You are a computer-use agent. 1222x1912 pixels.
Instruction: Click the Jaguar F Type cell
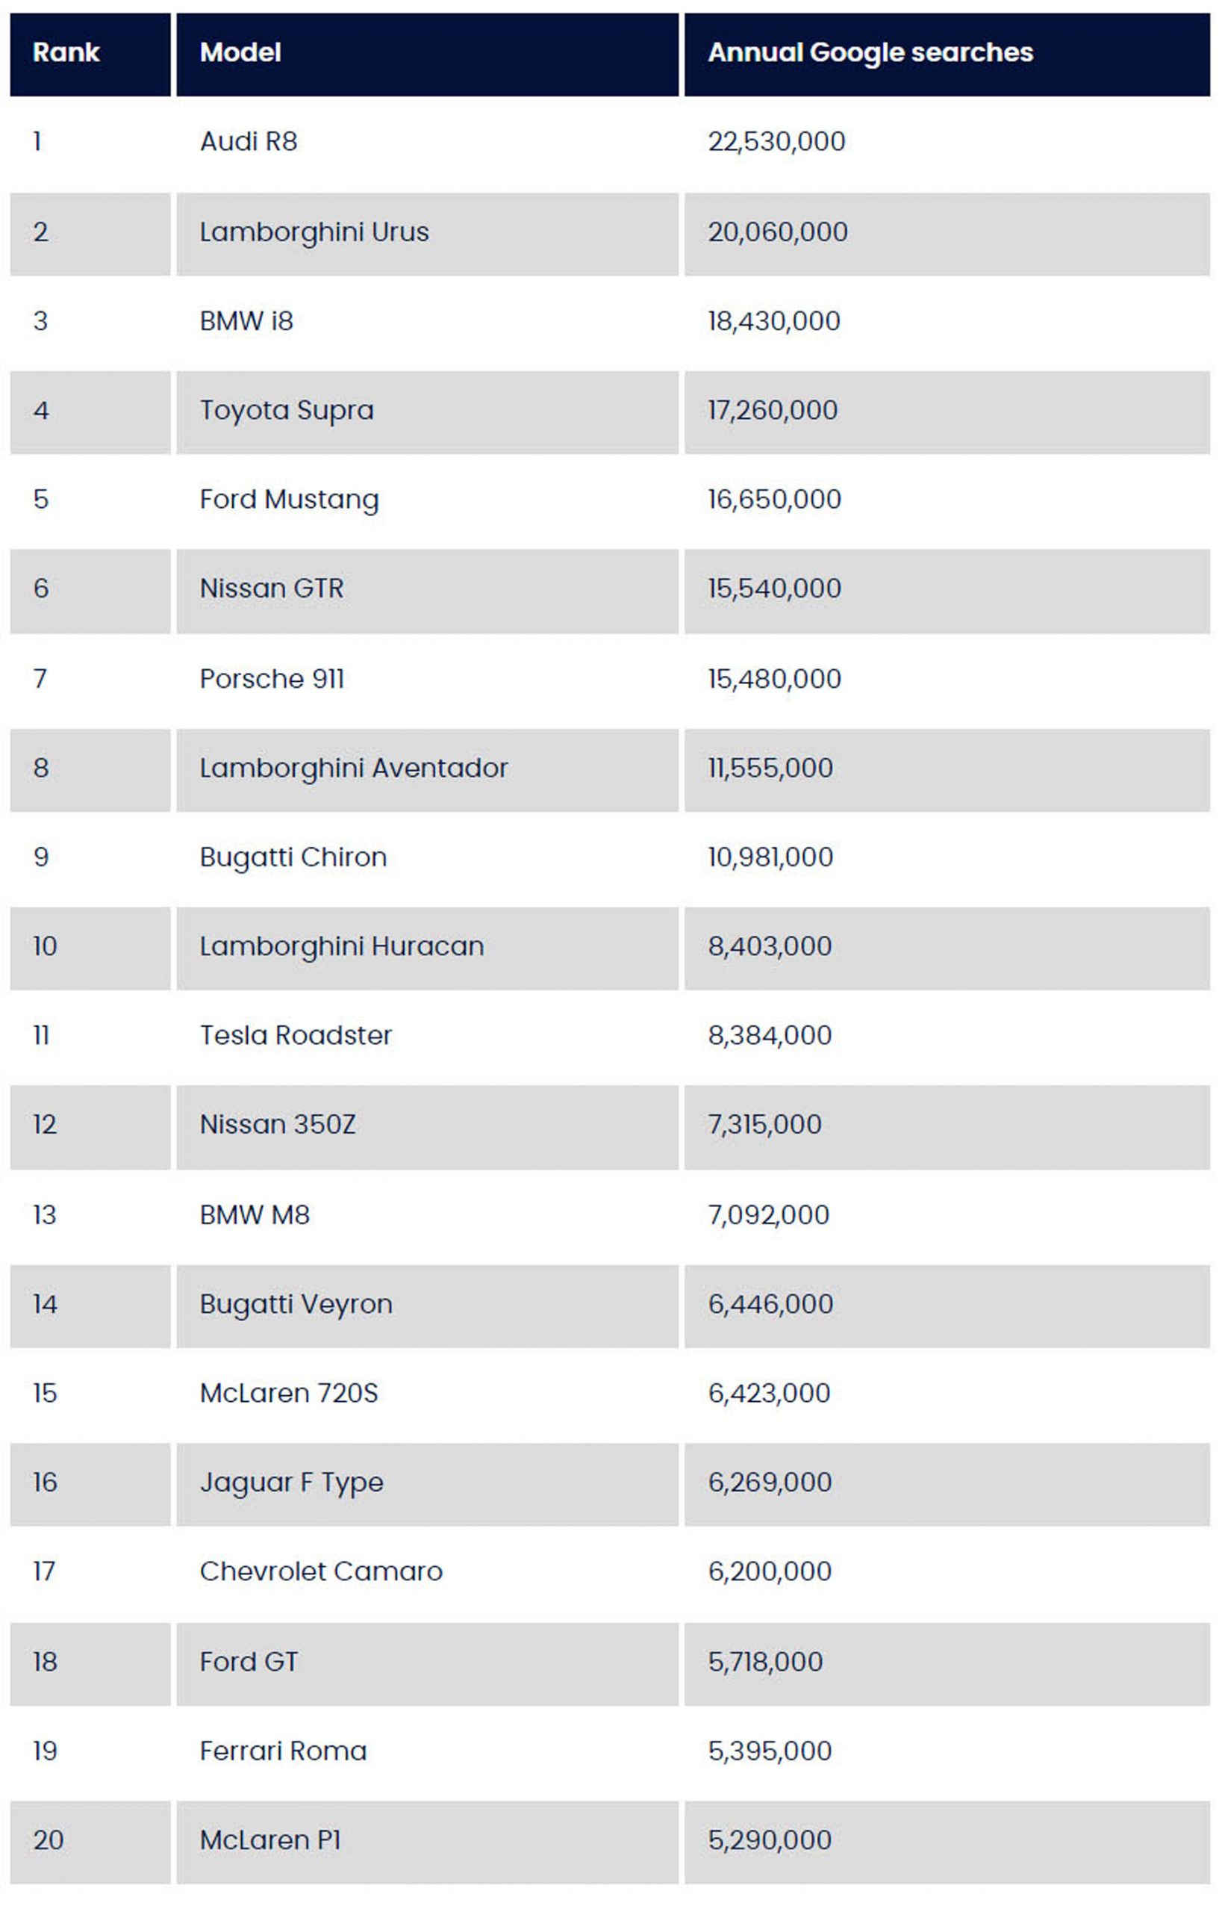coord(291,1483)
